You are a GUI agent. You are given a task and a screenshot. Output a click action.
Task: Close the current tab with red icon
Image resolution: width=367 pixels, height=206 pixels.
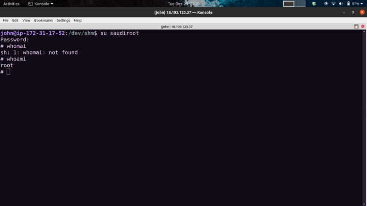(363, 27)
